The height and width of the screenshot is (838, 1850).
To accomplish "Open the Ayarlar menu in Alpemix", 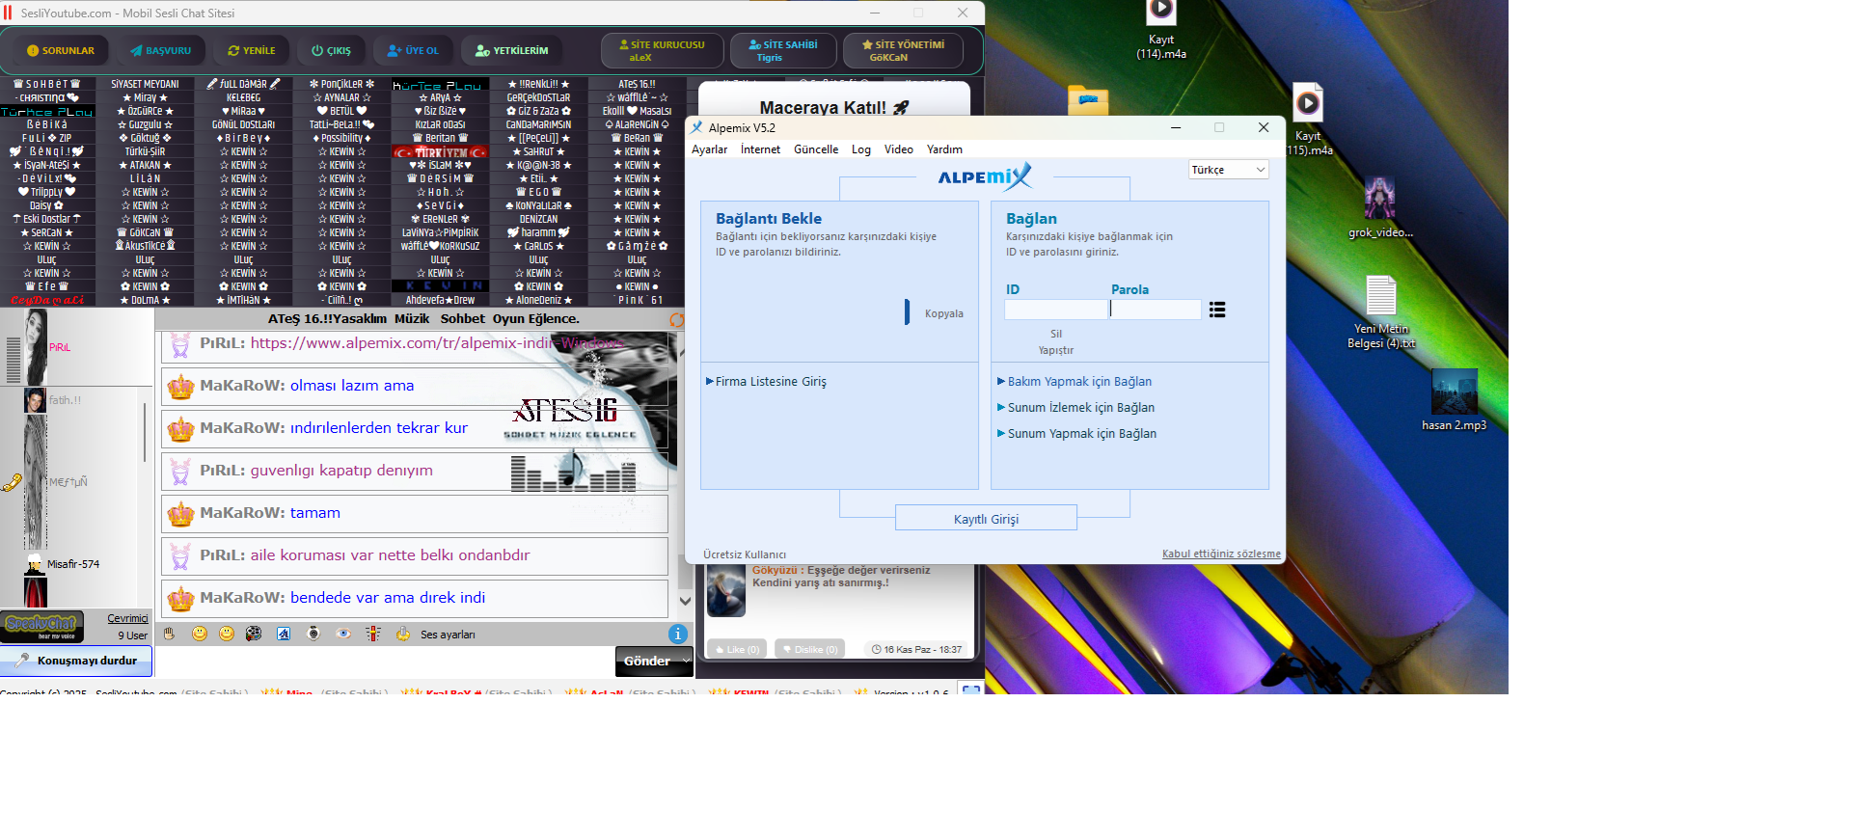I will point(709,149).
